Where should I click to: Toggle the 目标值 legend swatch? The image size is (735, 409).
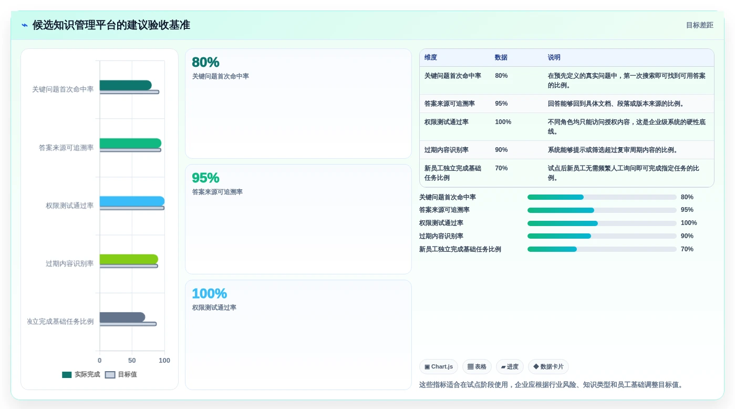point(110,375)
